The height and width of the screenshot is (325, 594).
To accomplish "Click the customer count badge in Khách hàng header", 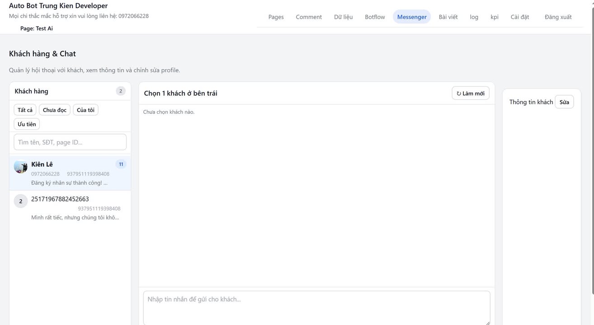I will (x=121, y=91).
